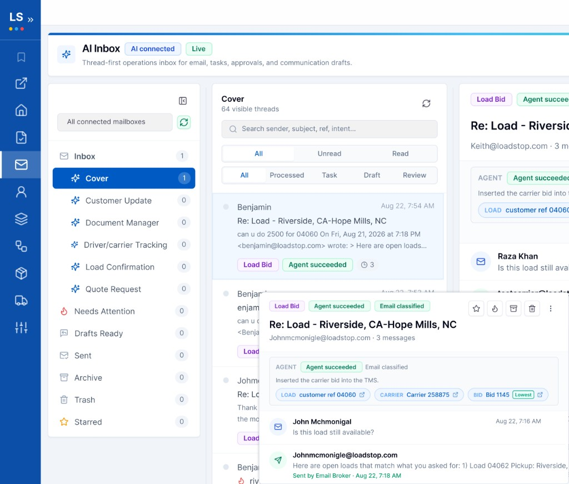The image size is (569, 484).
Task: Open John Mchmonigal's 7:16 AM message
Action: (x=413, y=427)
